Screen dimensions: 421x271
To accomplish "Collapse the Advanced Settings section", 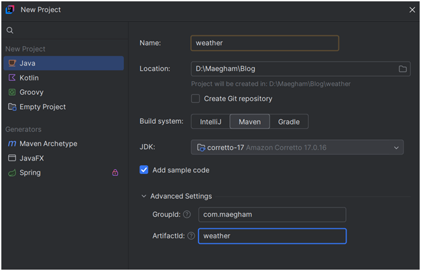I will pos(144,196).
